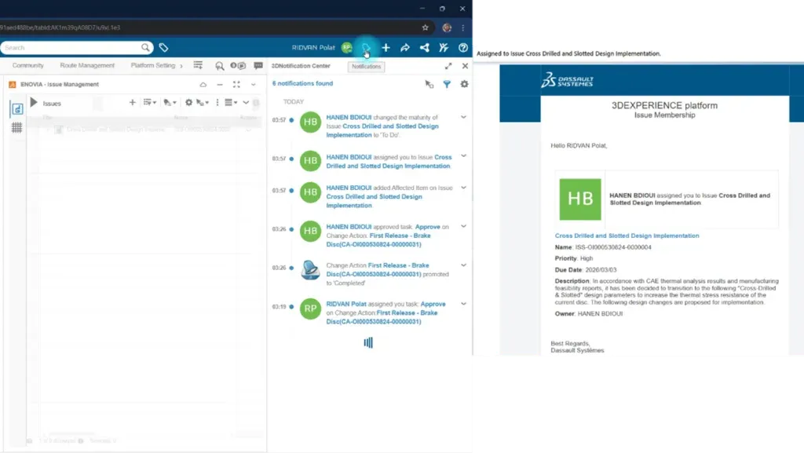Open First Release - Brake Disc link in promoted notification
The width and height of the screenshot is (804, 453).
click(379, 269)
